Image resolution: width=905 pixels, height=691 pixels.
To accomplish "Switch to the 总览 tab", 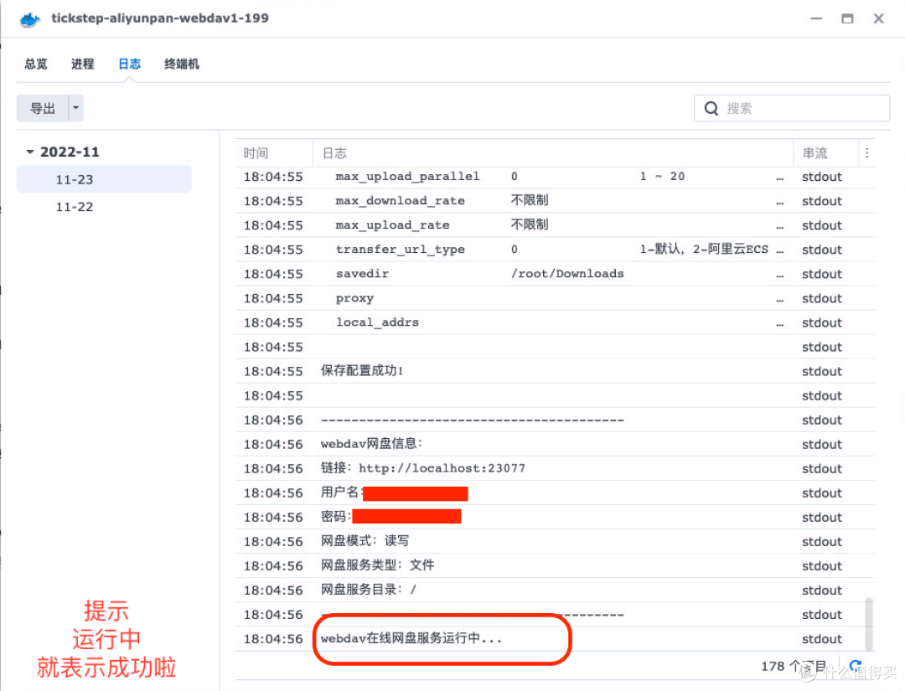I will click(x=35, y=63).
